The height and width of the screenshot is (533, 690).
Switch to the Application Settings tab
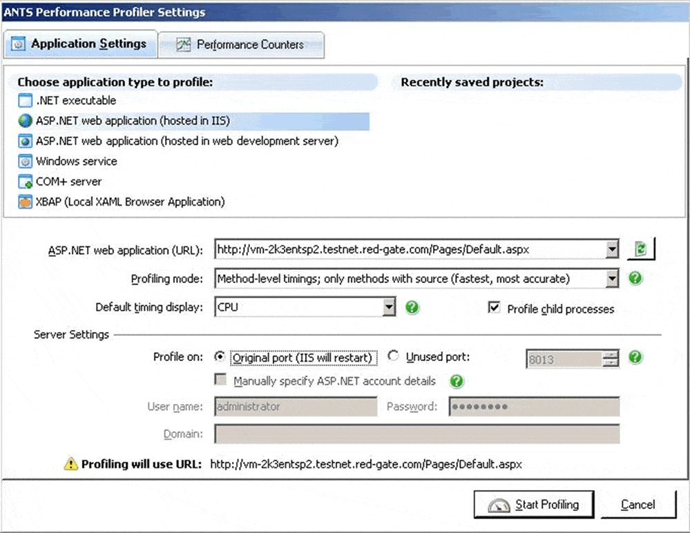click(81, 43)
